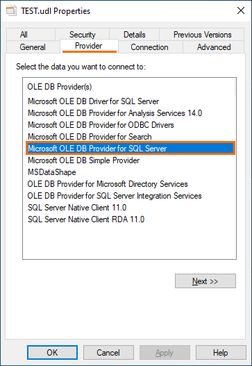The image size is (252, 366).
Task: Click the Cancel button
Action: pos(108,353)
